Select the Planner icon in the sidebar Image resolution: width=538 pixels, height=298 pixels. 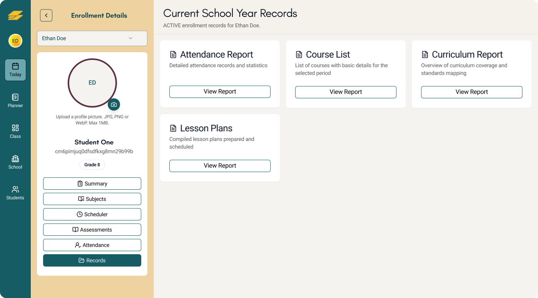(x=15, y=101)
